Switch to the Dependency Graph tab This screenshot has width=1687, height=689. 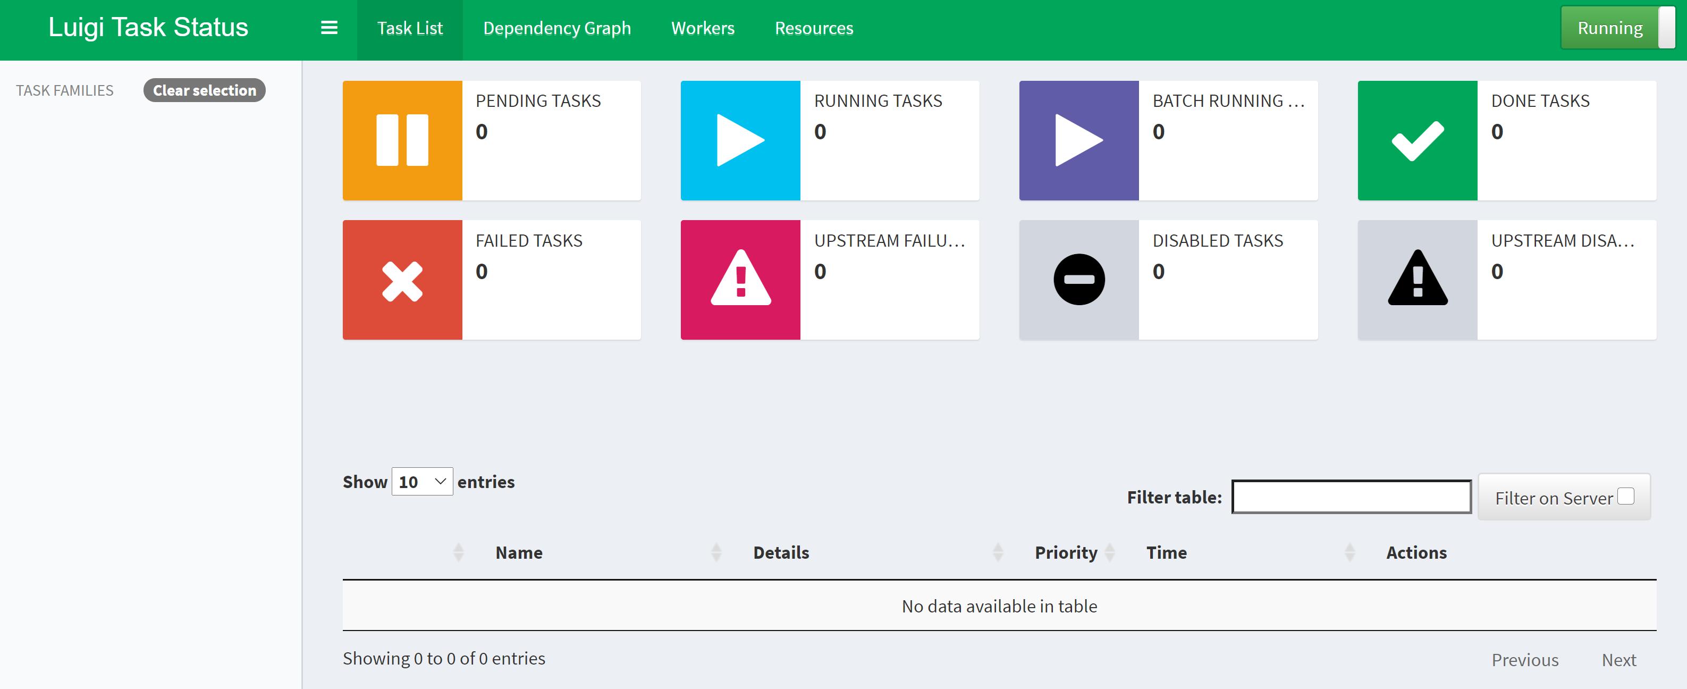click(x=556, y=28)
